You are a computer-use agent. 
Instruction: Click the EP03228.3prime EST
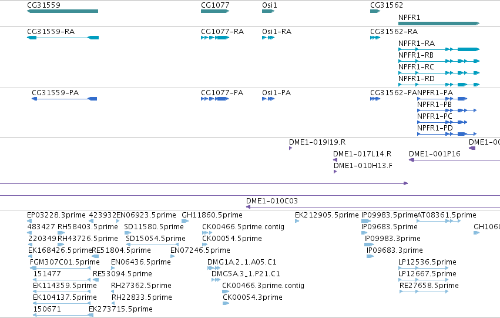click(x=29, y=221)
